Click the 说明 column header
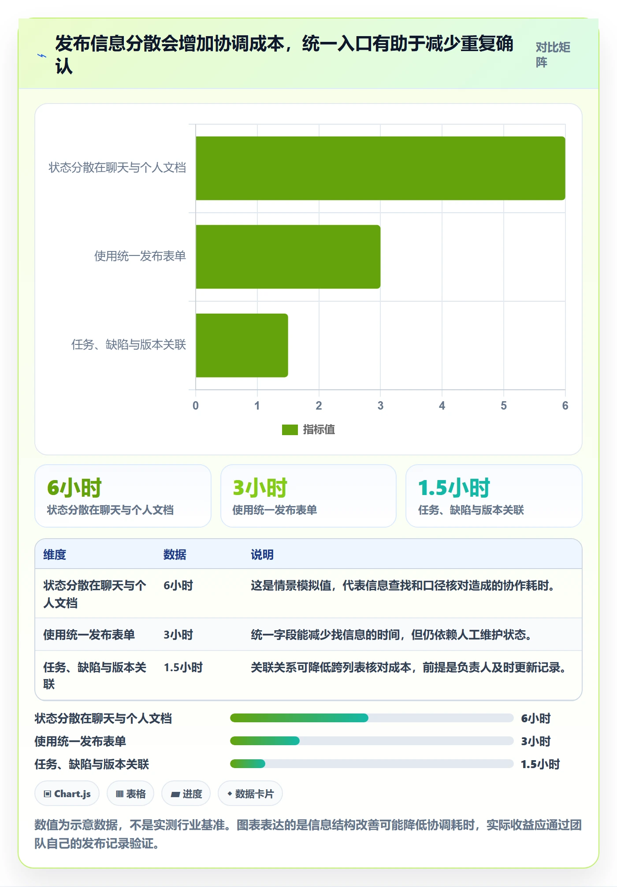The width and height of the screenshot is (617, 887). coord(262,554)
